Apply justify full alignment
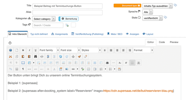This screenshot has width=186, height=100. (x=111, y=50)
